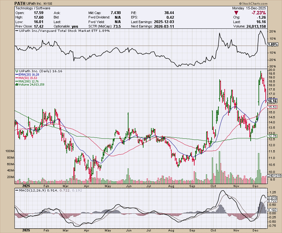
Task: Click the MA(50) 15.53 legend entry
Action: click(x=26, y=78)
